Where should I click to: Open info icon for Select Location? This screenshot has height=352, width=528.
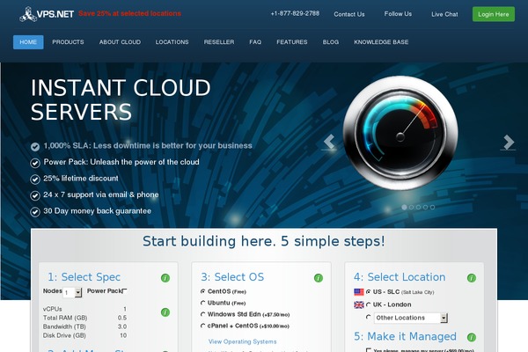coord(472,278)
